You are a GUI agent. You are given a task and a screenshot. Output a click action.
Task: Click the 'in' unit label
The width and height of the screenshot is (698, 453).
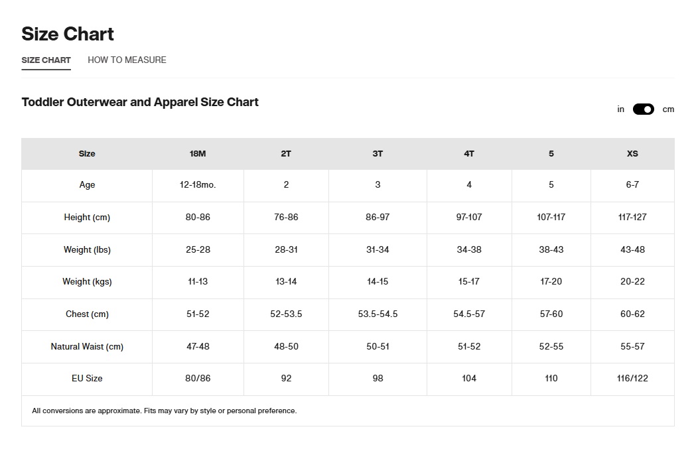pyautogui.click(x=620, y=109)
